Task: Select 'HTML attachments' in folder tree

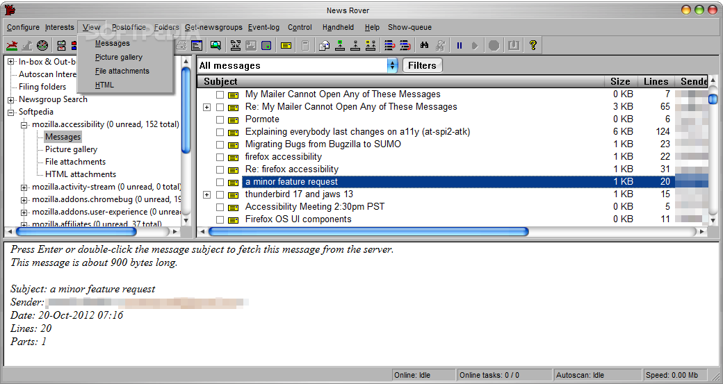Action: point(81,174)
